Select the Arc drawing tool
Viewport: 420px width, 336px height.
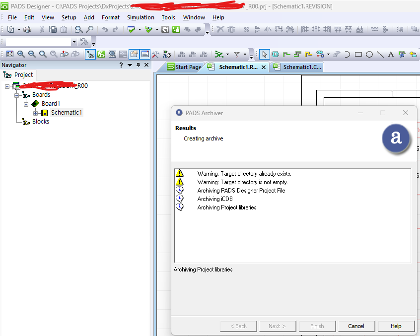[x=348, y=55]
